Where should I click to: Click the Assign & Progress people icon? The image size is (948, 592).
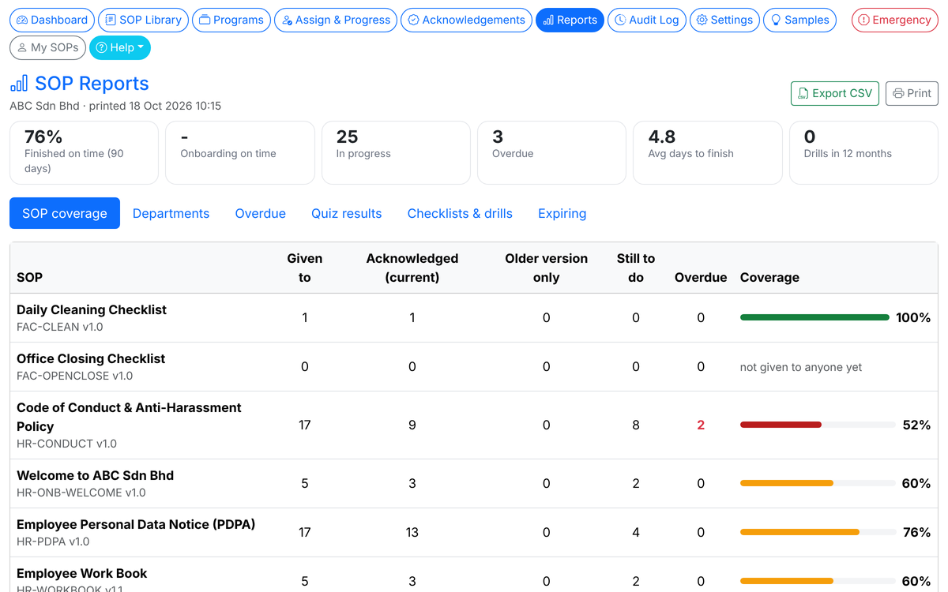(288, 20)
